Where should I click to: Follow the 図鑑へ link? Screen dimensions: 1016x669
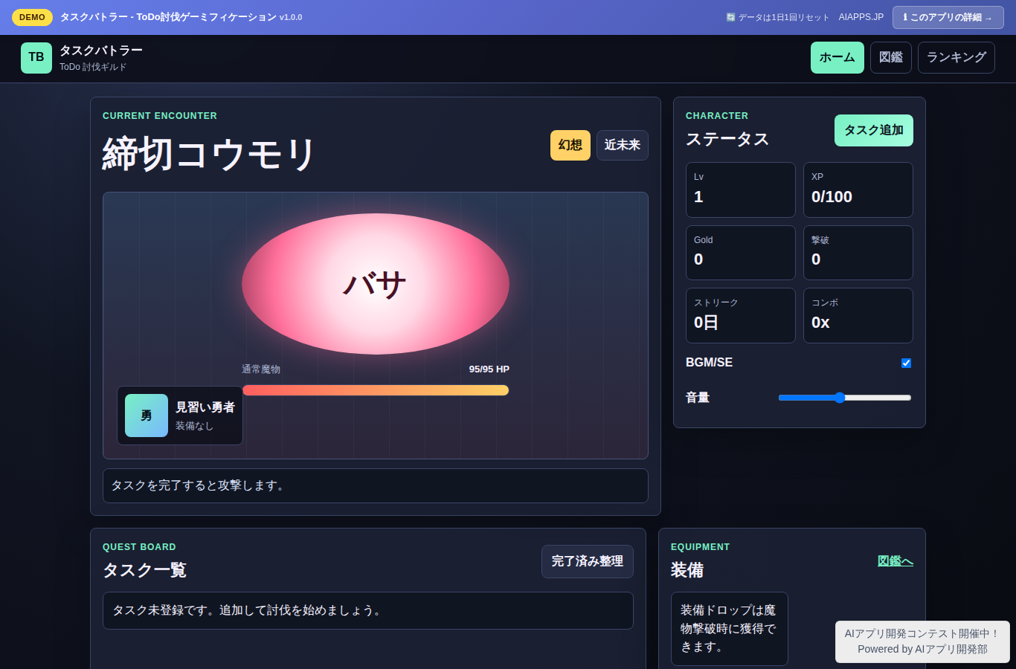tap(896, 561)
